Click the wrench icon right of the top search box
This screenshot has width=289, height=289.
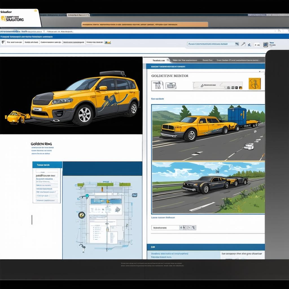point(243,44)
